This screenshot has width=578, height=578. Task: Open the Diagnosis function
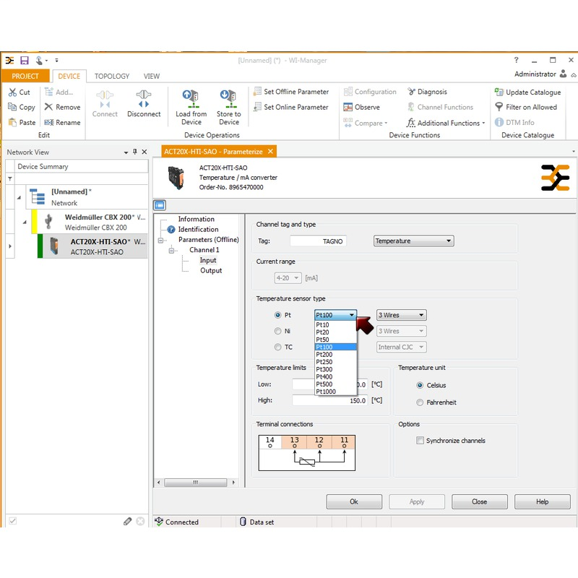tap(427, 92)
